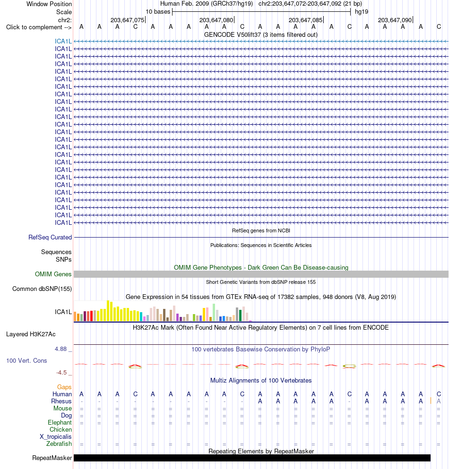Click the 'Click to complement -->' label
449x469 pixels.
(x=39, y=27)
